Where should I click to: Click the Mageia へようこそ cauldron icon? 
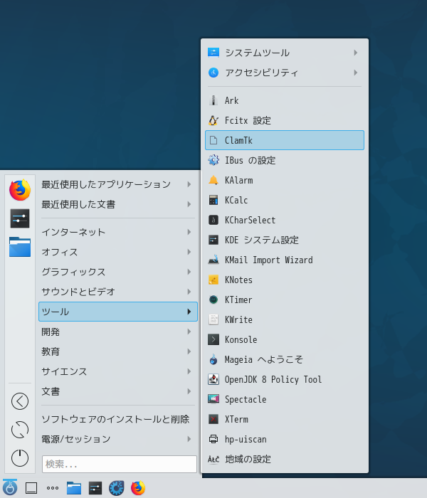pos(213,359)
